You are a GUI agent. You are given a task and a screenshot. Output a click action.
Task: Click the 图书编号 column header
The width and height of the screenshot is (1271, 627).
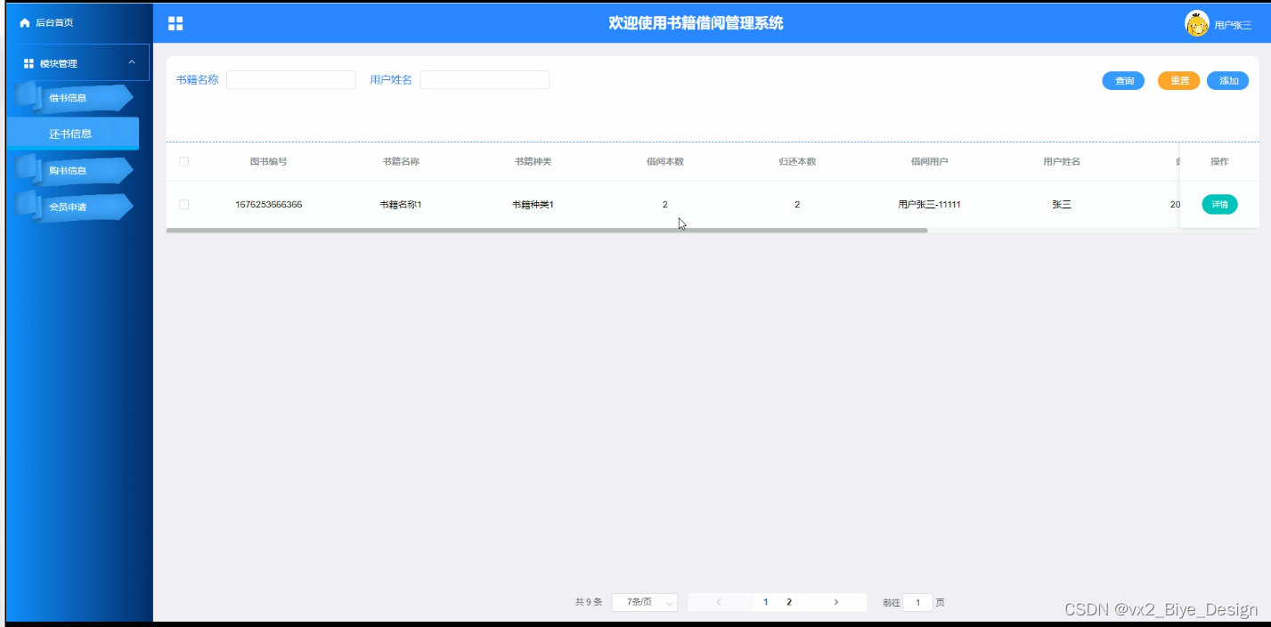tap(268, 161)
